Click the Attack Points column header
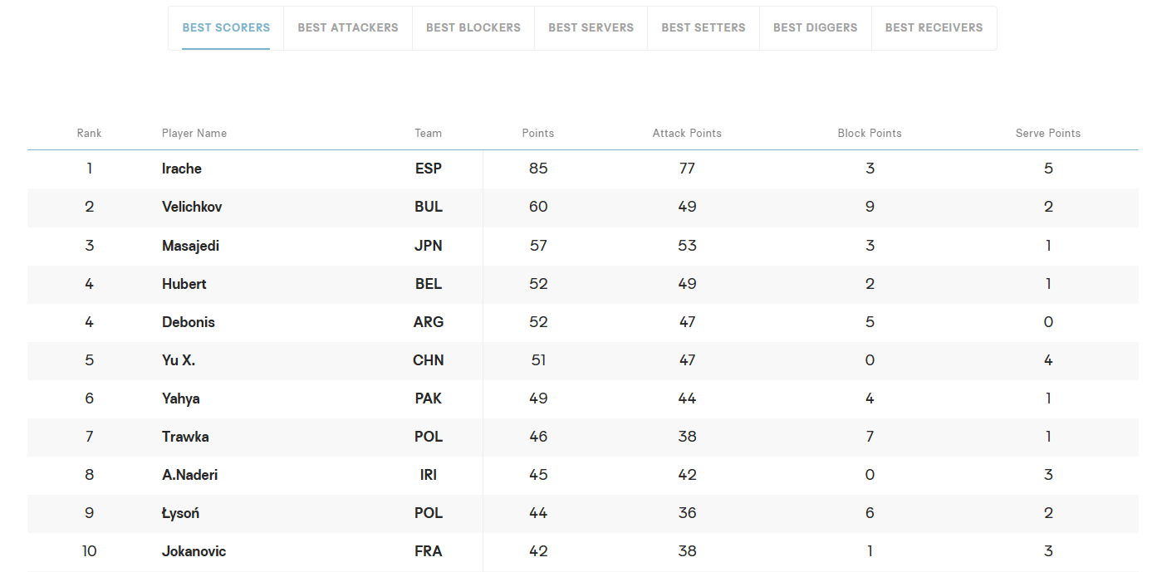 [687, 133]
